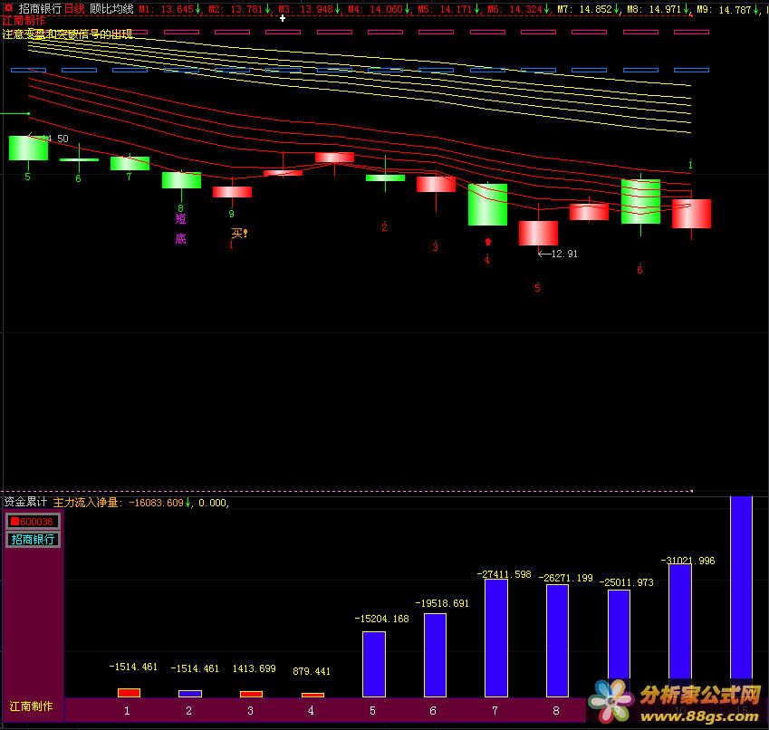Click the green down arrow after 主力流入净量 value

187,503
